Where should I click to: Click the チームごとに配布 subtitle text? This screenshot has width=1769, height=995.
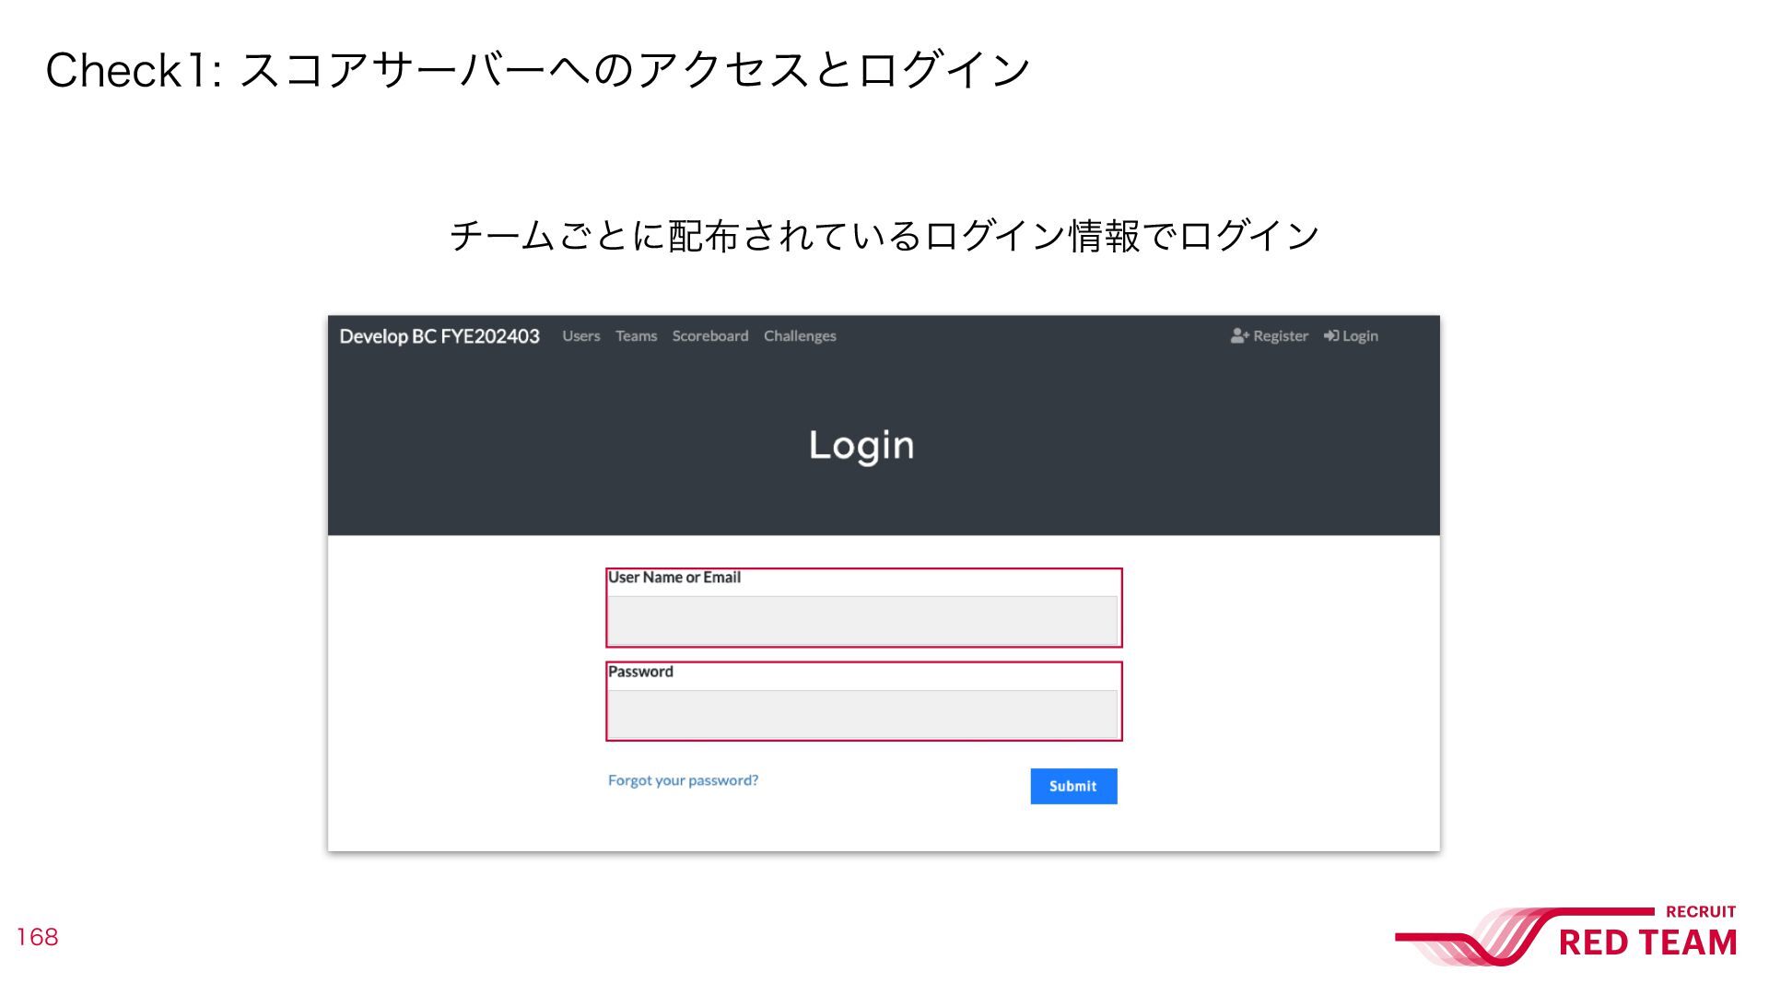(884, 236)
